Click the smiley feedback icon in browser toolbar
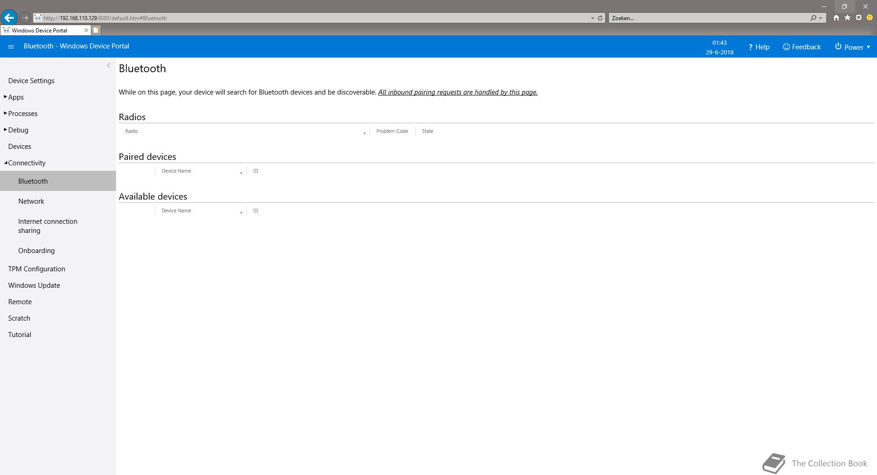 pos(870,18)
